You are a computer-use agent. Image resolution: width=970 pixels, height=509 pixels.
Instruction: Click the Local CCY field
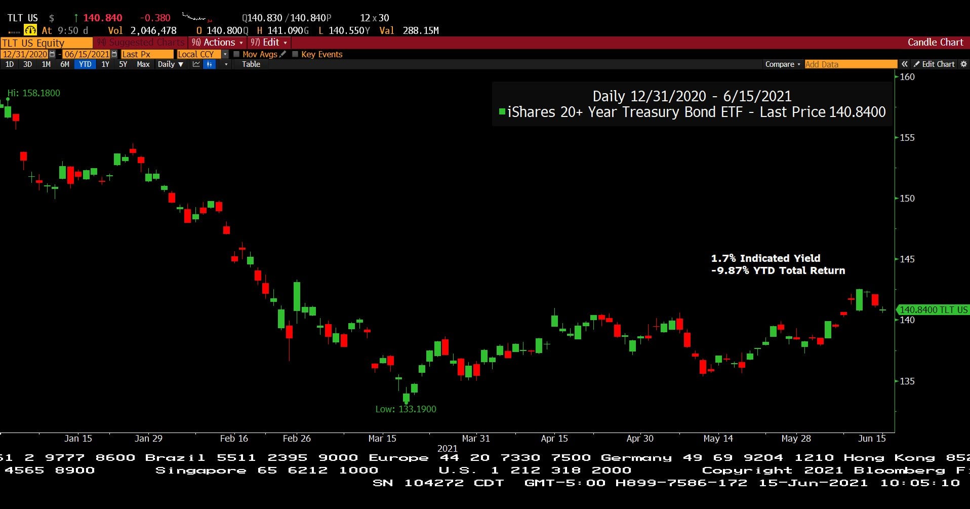click(x=199, y=54)
